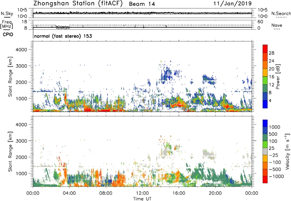Click the left '10^5' noise axis tick
The width and height of the screenshot is (291, 201).
pos(22,10)
